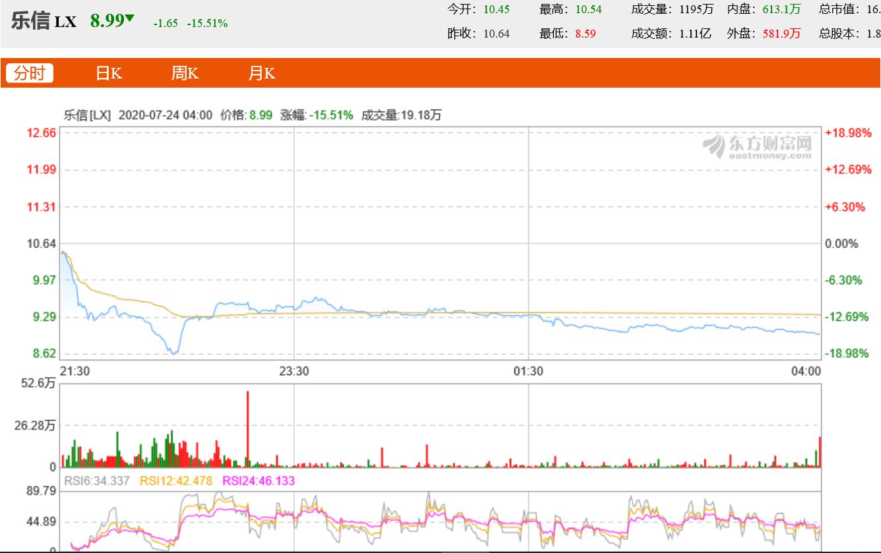Click the 04:00 time axis marker
The width and height of the screenshot is (881, 553).
click(806, 371)
